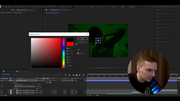The height and width of the screenshot is (101, 180).
Task: Select the Hand tool
Action: tap(9, 7)
